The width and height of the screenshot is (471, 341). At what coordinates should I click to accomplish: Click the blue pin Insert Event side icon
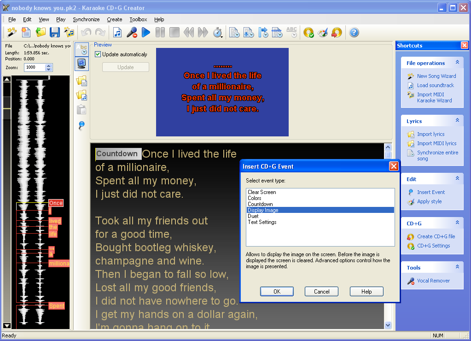tap(81, 125)
